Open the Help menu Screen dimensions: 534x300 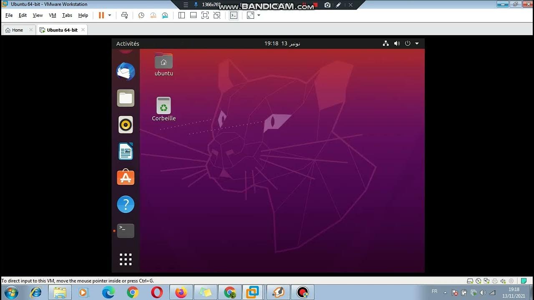[x=83, y=15]
